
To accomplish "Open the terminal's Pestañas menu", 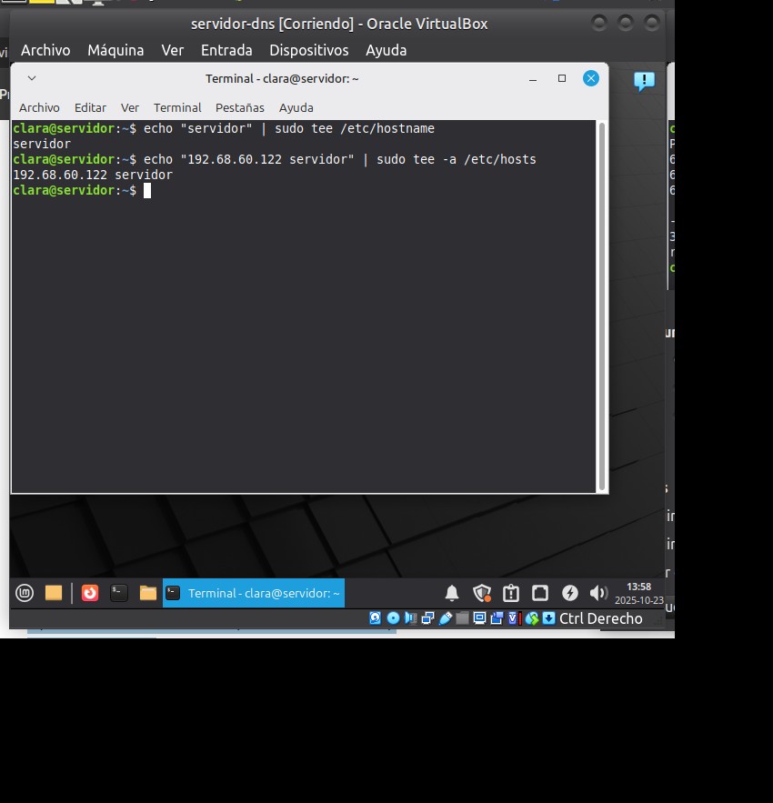I will [239, 107].
